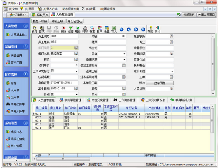This screenshot has height=168, width=218.
Task: Click the 年龄工龄 button
Action: coord(57,21)
